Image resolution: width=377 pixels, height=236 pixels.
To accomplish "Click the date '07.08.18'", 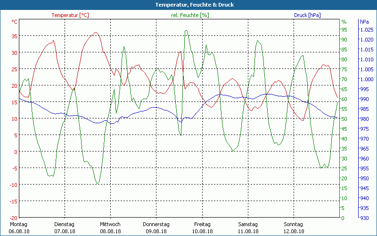I will click(x=65, y=231).
